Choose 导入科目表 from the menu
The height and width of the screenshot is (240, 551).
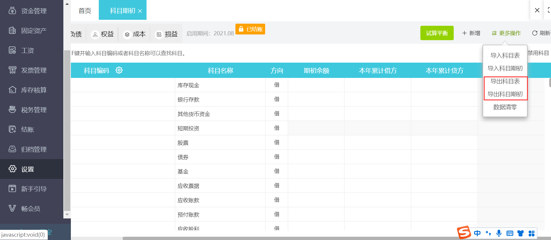coord(505,55)
